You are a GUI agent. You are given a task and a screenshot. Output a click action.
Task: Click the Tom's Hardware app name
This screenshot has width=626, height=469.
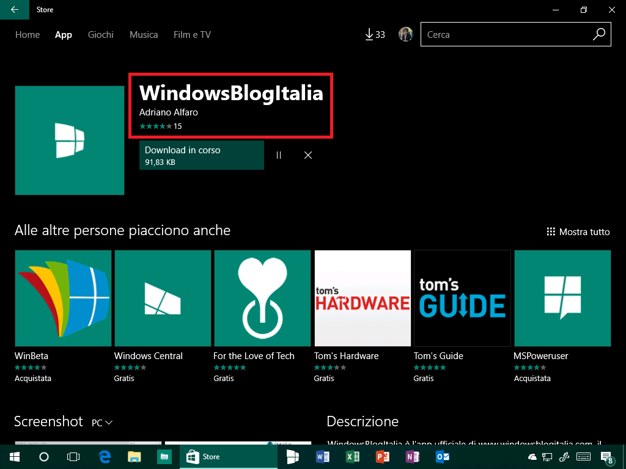pos(347,356)
